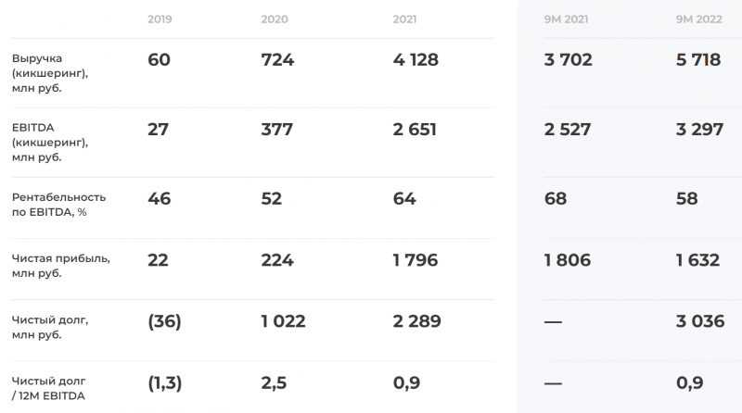Click the 2019 column header
742x413 pixels.
(x=160, y=19)
